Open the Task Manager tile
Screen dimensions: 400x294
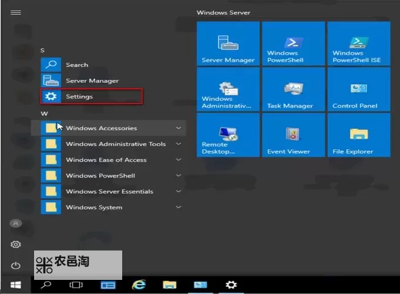coord(293,89)
